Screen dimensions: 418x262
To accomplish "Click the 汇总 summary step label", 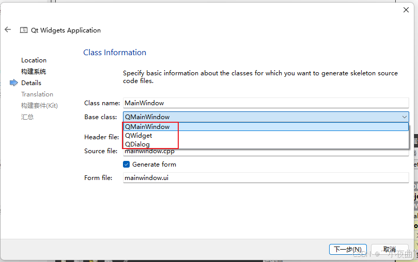I will point(27,117).
